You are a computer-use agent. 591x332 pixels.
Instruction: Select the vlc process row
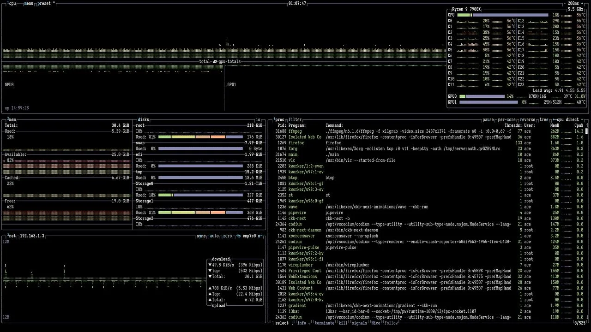point(429,160)
